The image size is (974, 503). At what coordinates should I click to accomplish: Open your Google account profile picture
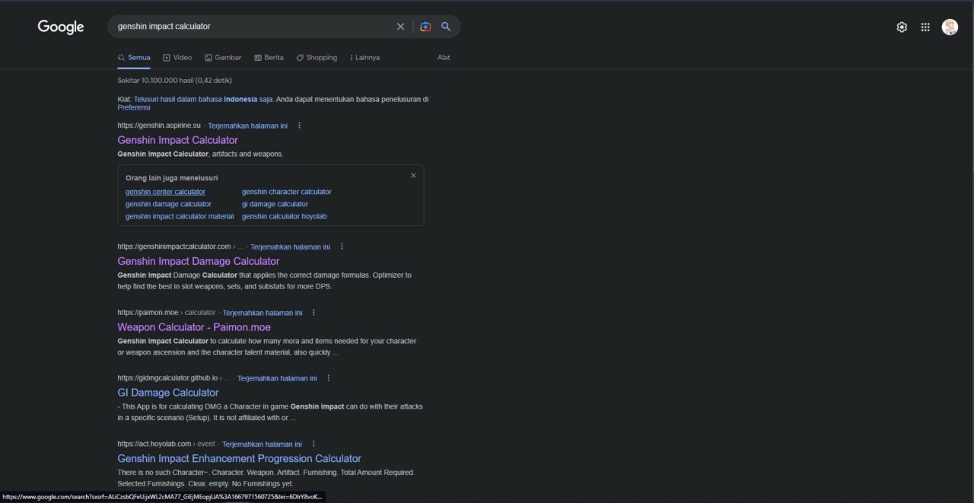pos(950,26)
